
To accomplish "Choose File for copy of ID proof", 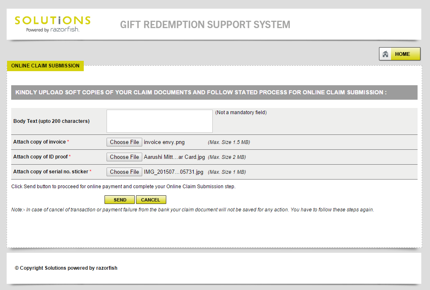I will pos(124,157).
